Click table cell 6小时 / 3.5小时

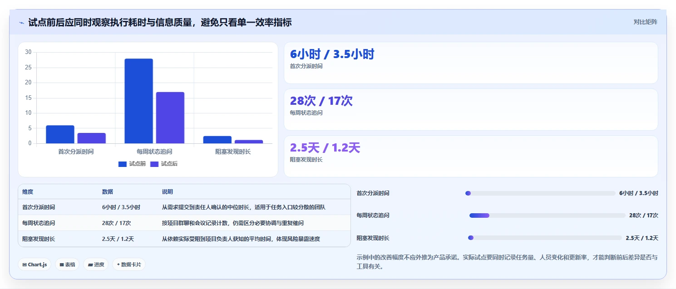point(121,207)
